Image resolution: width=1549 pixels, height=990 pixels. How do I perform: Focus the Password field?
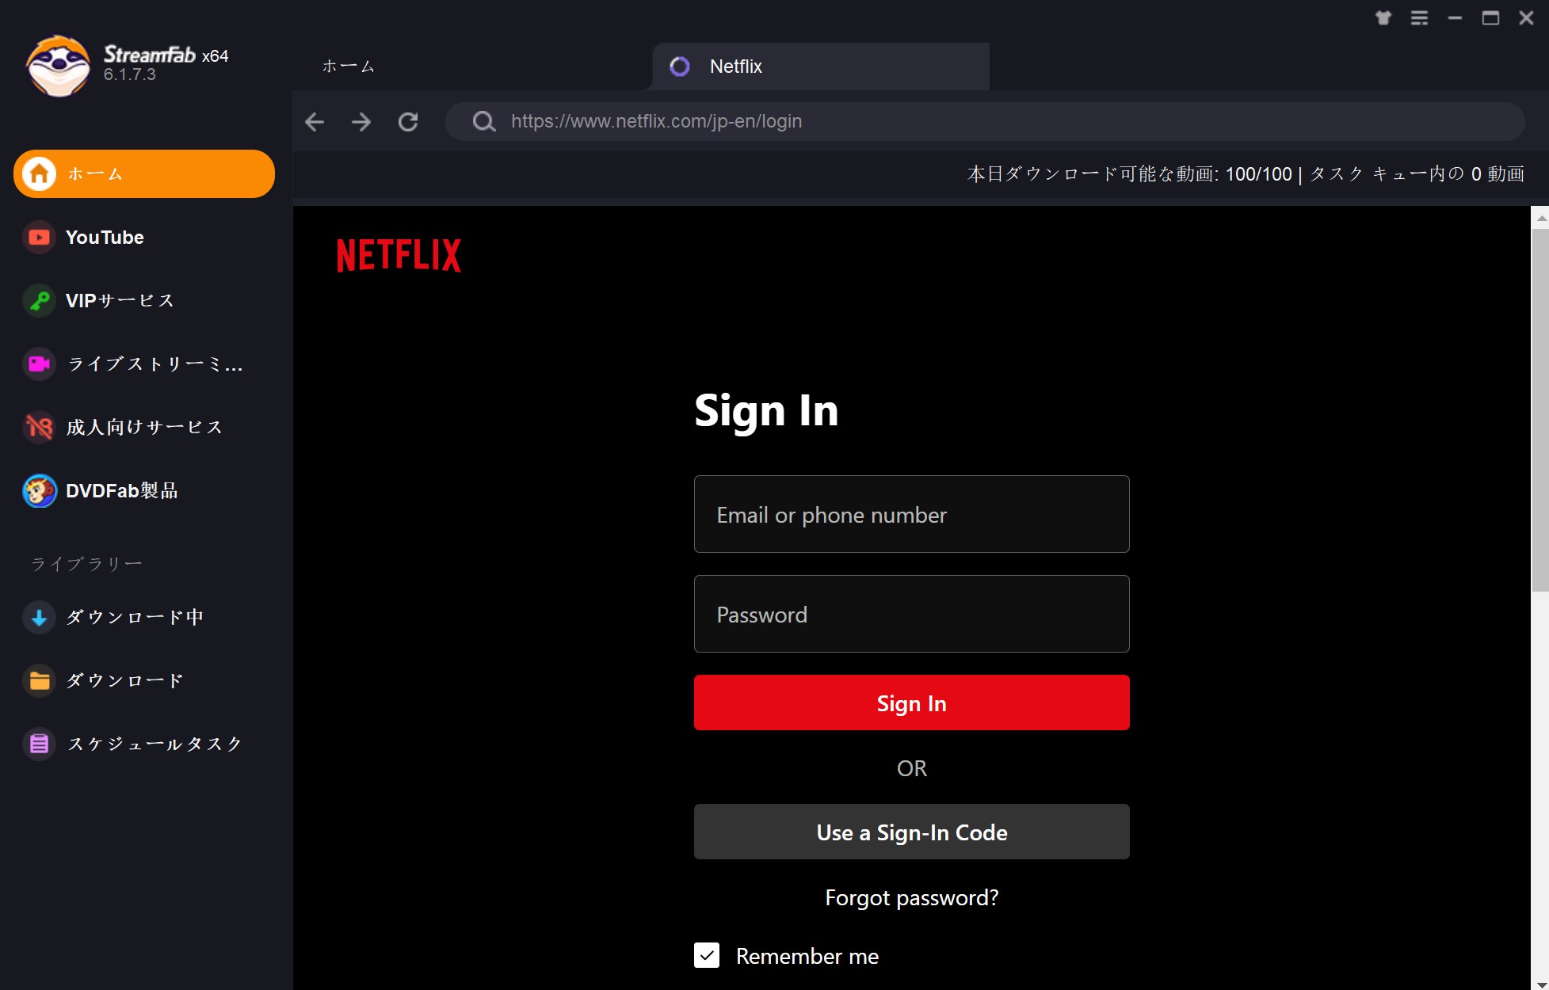tap(911, 614)
